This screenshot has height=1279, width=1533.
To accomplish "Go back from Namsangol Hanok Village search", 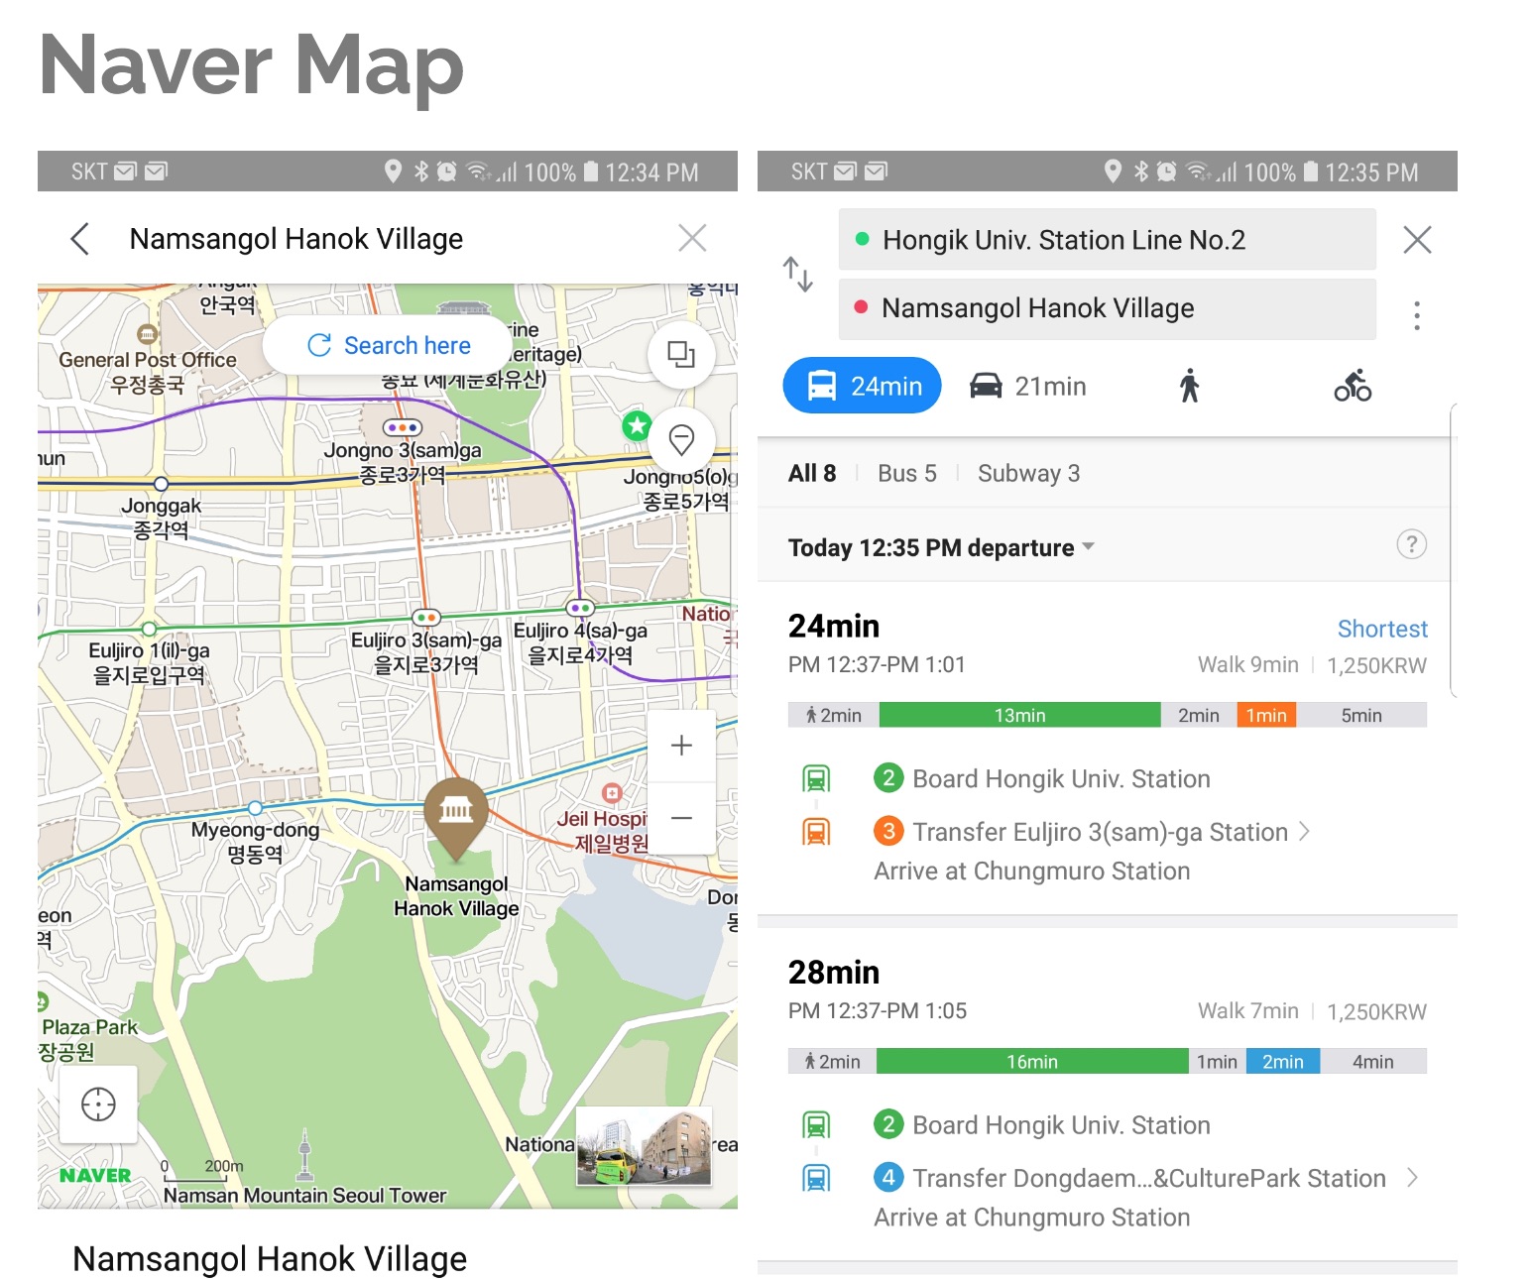I will tap(80, 239).
